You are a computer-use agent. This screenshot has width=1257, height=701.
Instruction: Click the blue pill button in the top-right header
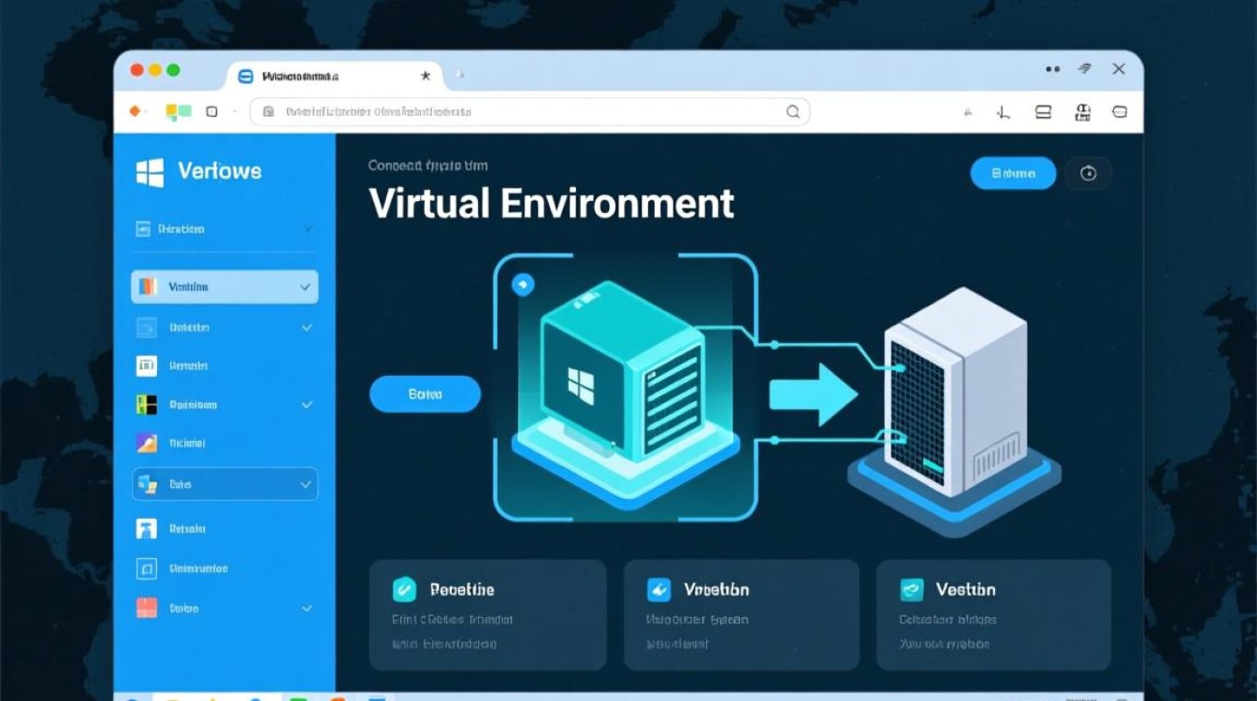coord(1013,173)
